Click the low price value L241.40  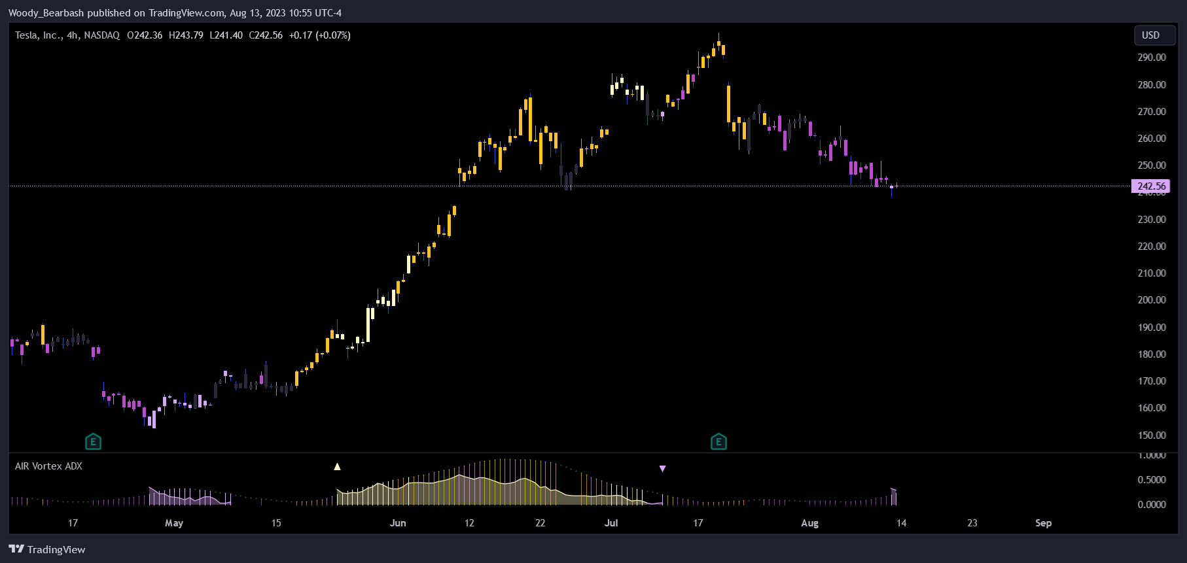click(226, 35)
